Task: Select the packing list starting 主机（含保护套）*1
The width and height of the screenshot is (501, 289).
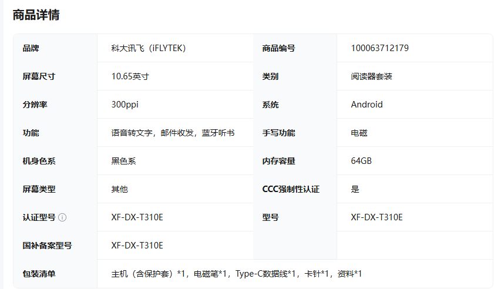Action: [x=237, y=274]
